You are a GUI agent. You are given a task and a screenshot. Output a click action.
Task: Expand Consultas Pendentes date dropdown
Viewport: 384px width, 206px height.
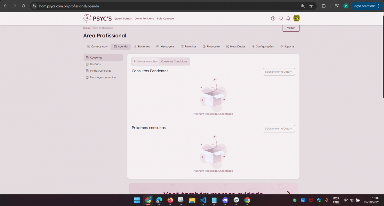[279, 72]
